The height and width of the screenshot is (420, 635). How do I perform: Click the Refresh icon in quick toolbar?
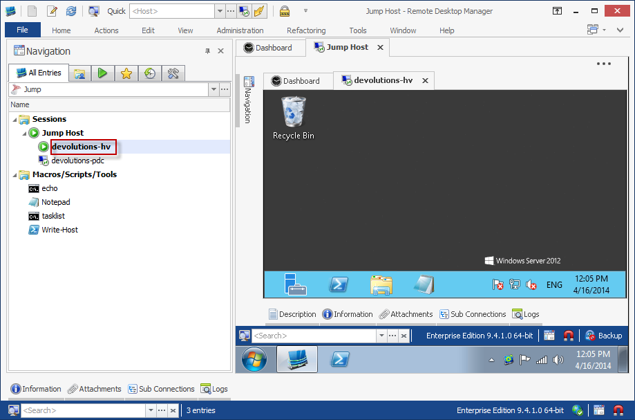point(71,11)
